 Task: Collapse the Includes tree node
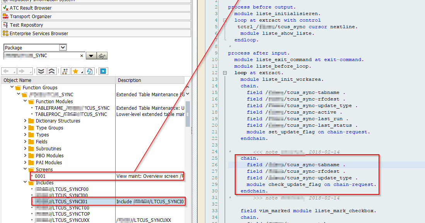tap(25, 182)
